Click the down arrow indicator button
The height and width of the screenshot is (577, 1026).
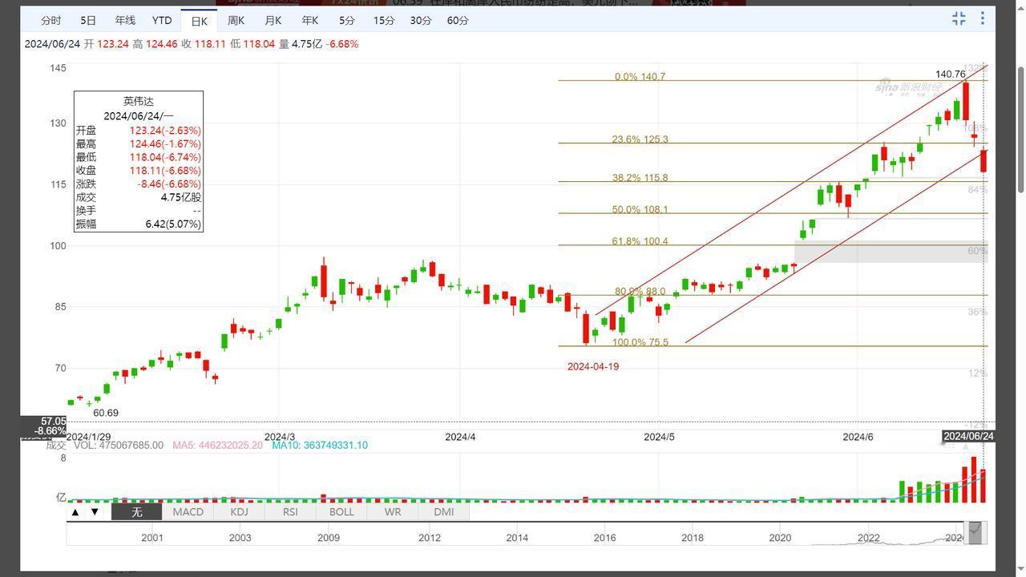(95, 511)
